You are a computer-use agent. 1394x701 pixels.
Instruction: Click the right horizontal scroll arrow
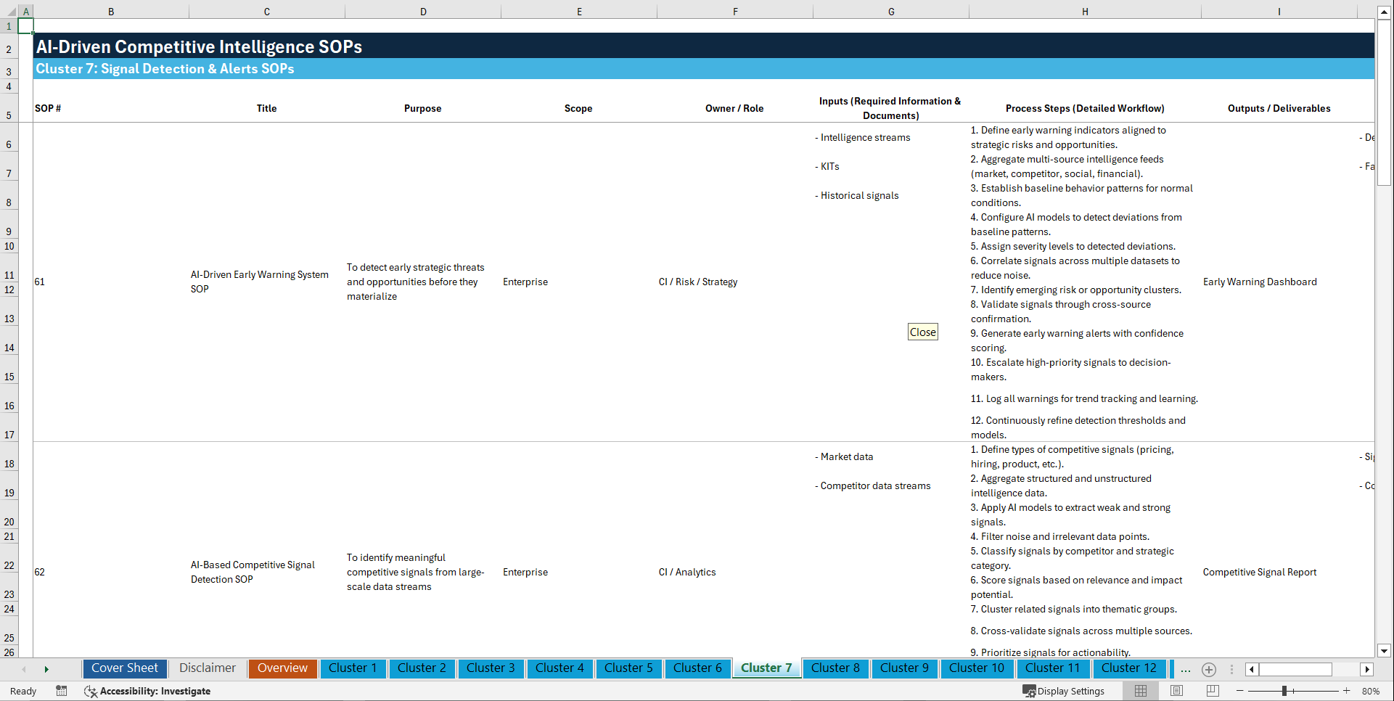pos(1367,669)
